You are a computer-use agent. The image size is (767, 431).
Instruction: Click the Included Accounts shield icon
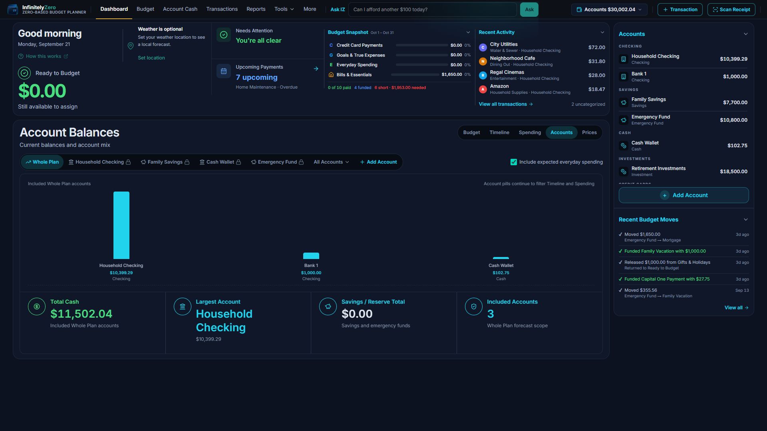pyautogui.click(x=474, y=306)
